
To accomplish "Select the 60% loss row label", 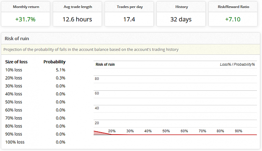I will click(14, 110).
